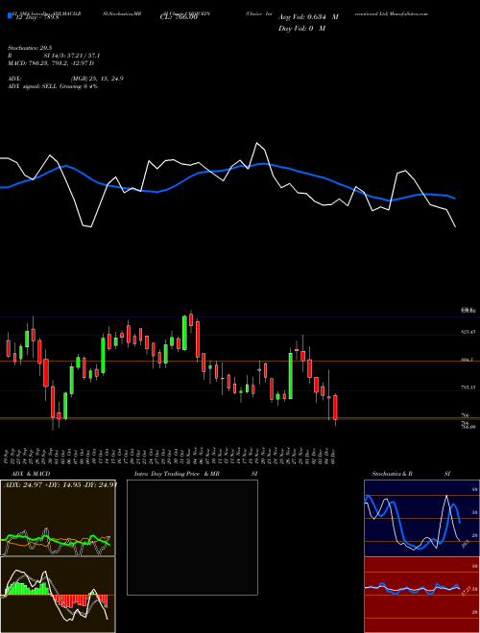Click the Stochastics: 20.5 reading
Screen dimensions: 480x633
(28, 48)
